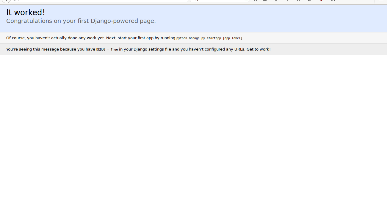Viewport: 387px width, 204px height.
Task: Click inside the browser search box
Action: [x=223, y=1]
